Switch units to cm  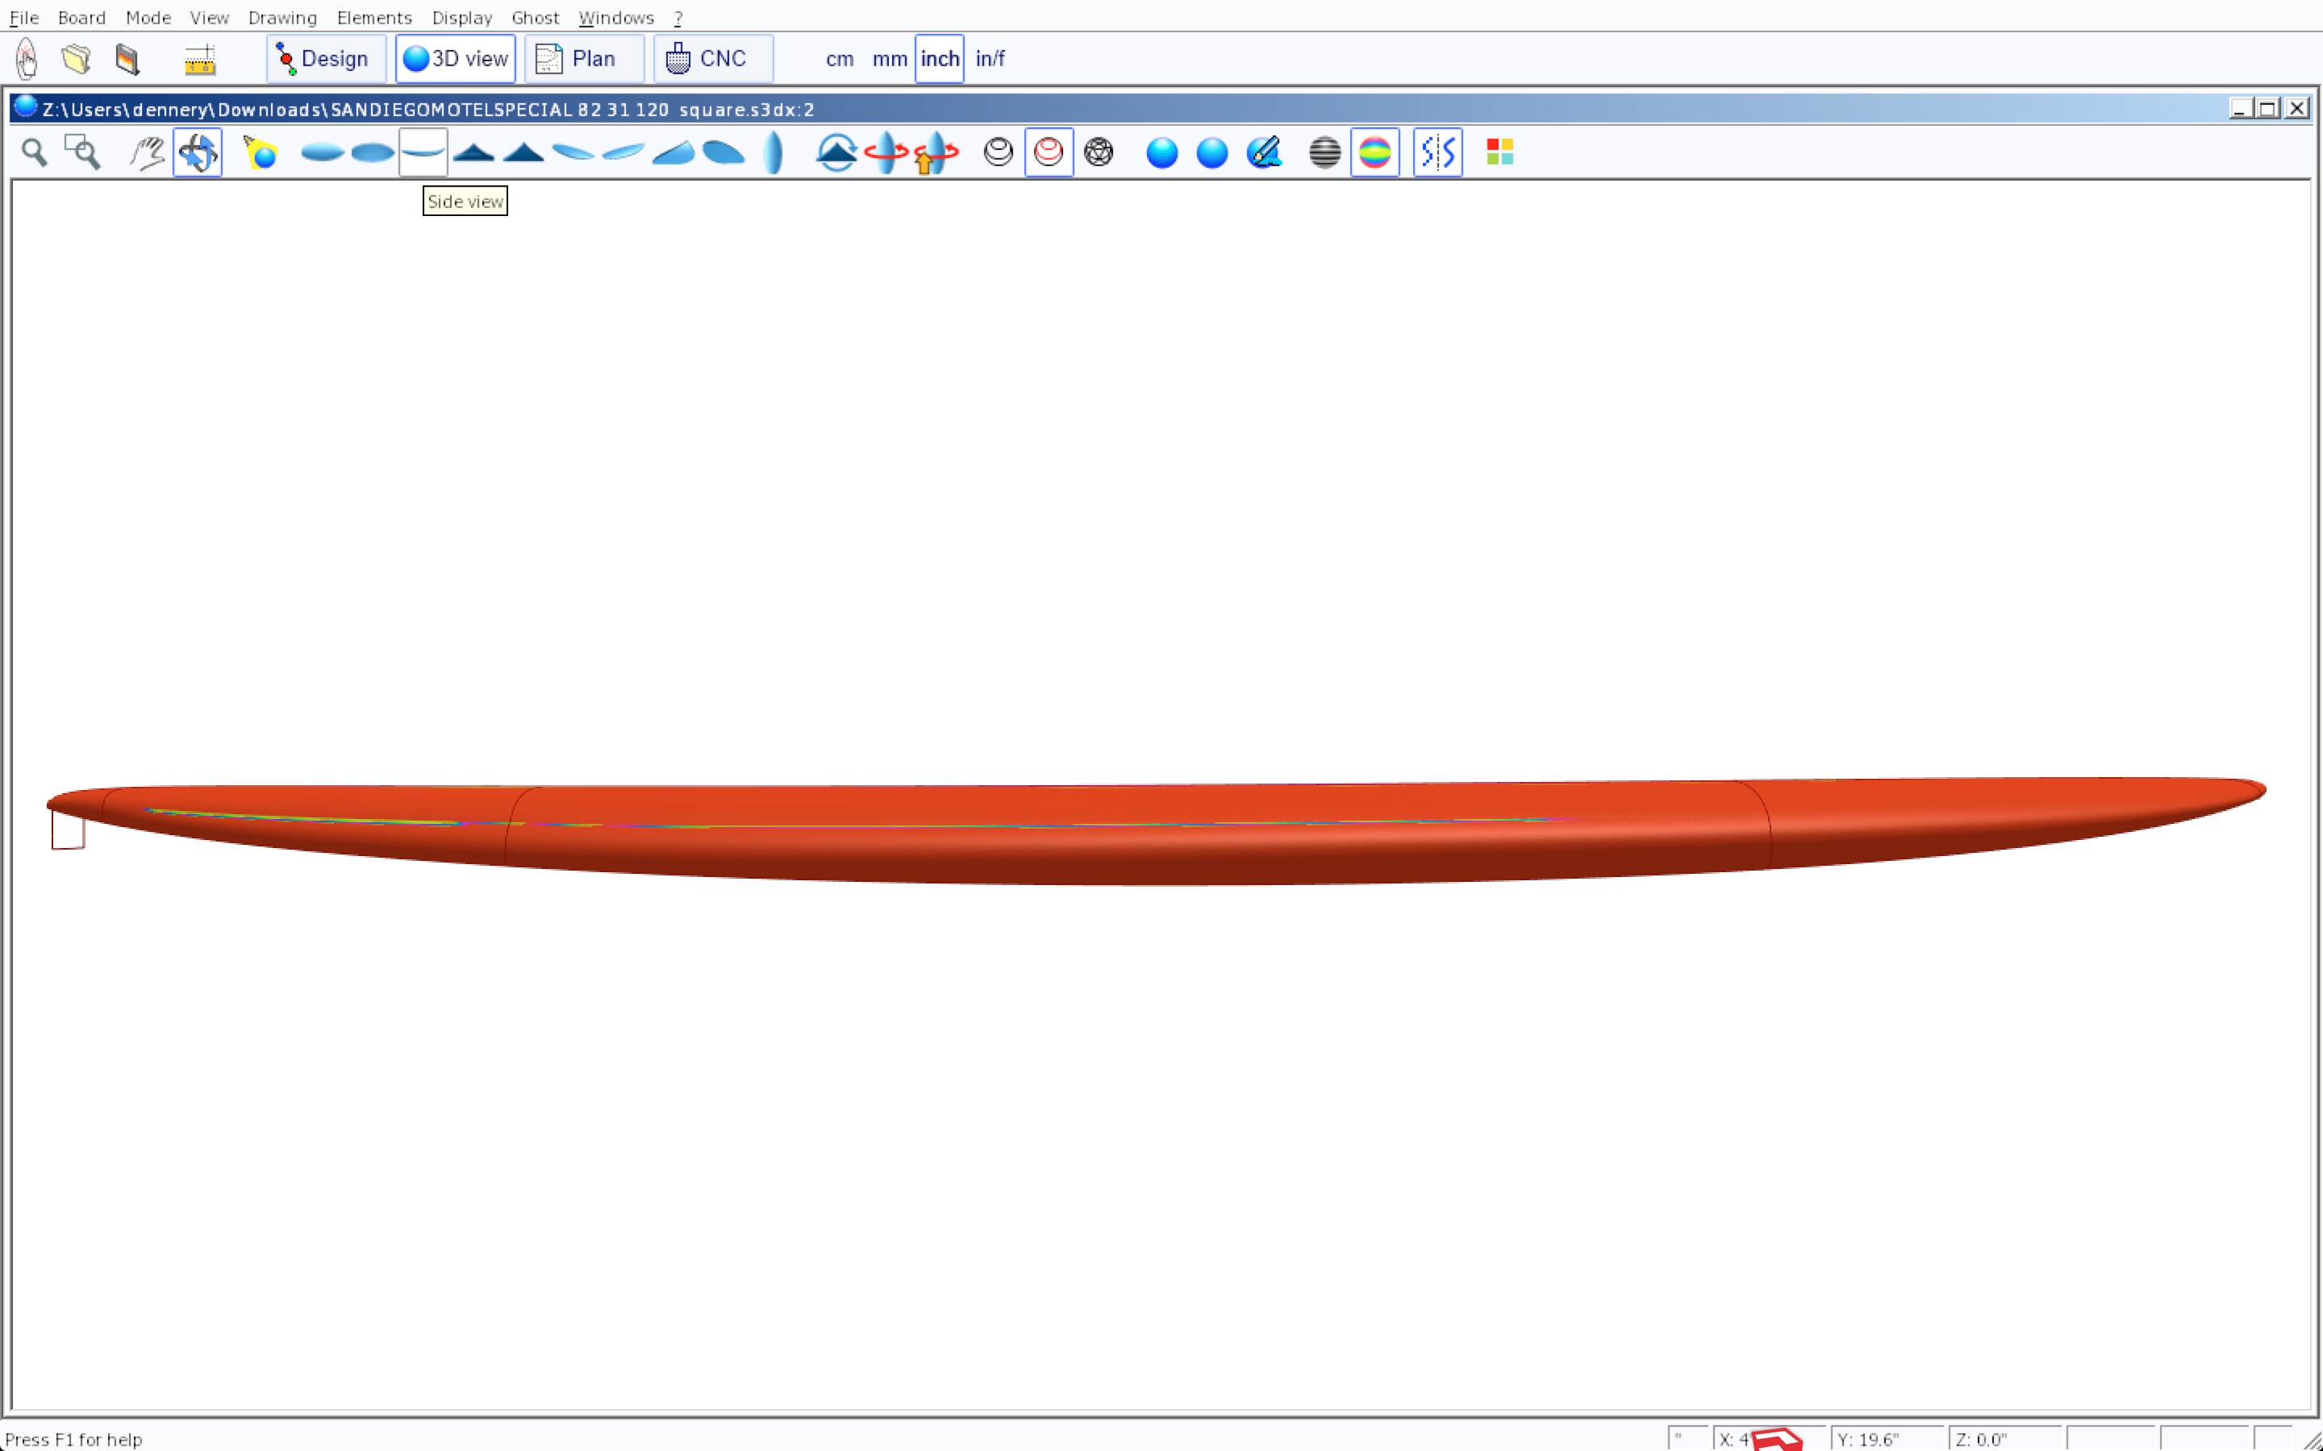[x=839, y=60]
